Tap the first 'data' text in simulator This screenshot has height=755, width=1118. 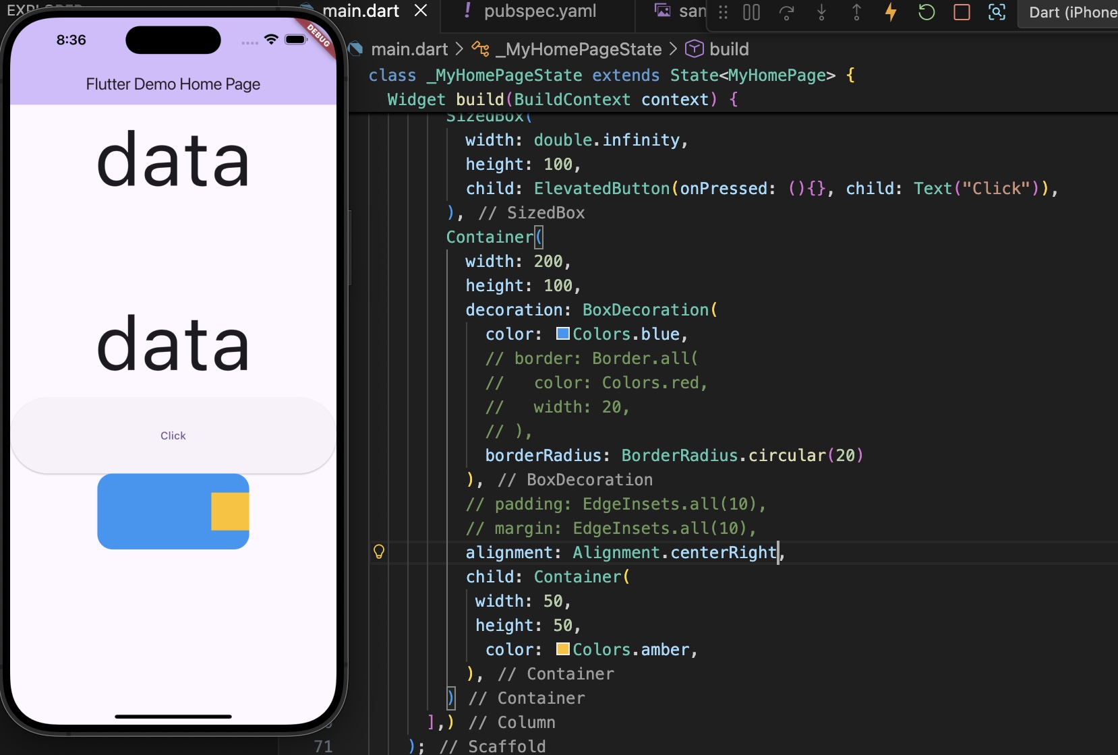173,160
